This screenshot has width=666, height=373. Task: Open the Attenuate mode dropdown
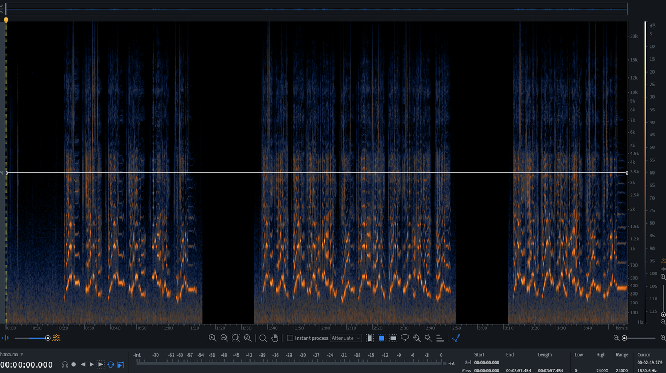pyautogui.click(x=346, y=338)
